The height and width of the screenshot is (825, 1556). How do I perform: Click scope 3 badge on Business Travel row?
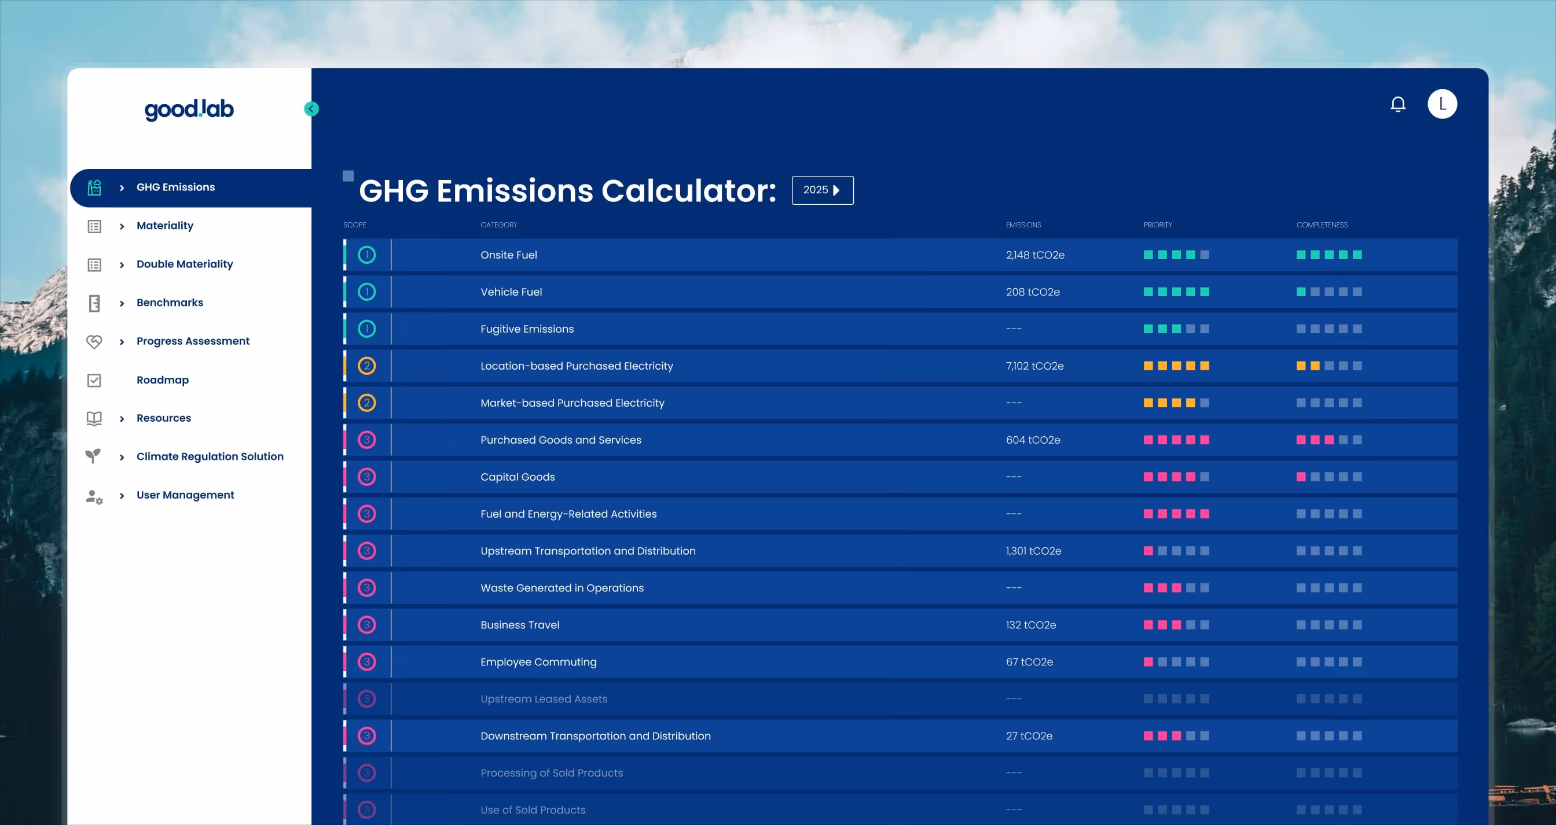pyautogui.click(x=366, y=625)
